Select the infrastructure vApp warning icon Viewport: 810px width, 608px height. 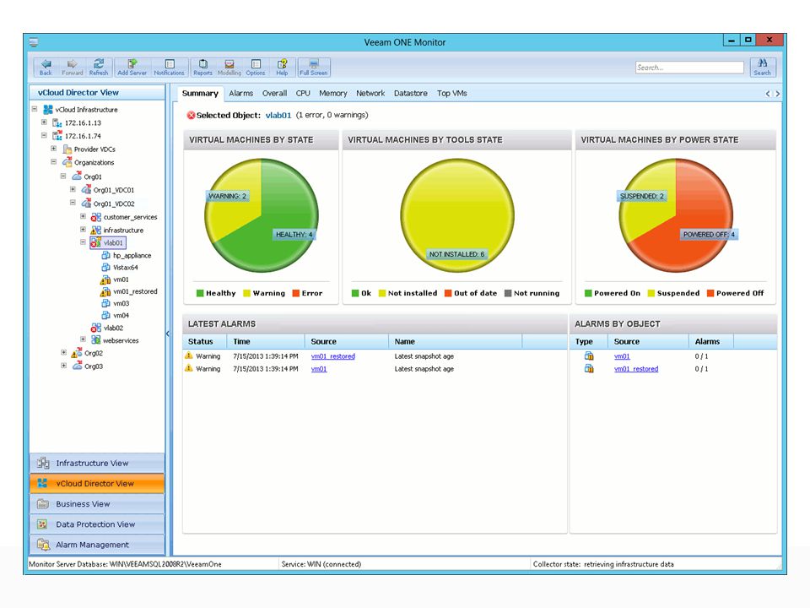click(x=96, y=230)
